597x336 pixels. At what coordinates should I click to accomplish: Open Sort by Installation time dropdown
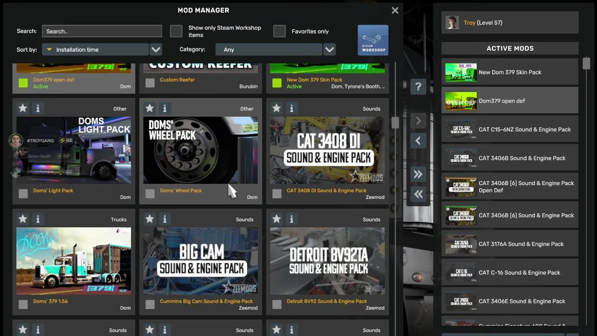click(x=95, y=49)
